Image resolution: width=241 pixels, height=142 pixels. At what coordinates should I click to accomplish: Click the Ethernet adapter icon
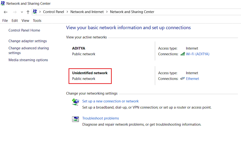(183, 79)
